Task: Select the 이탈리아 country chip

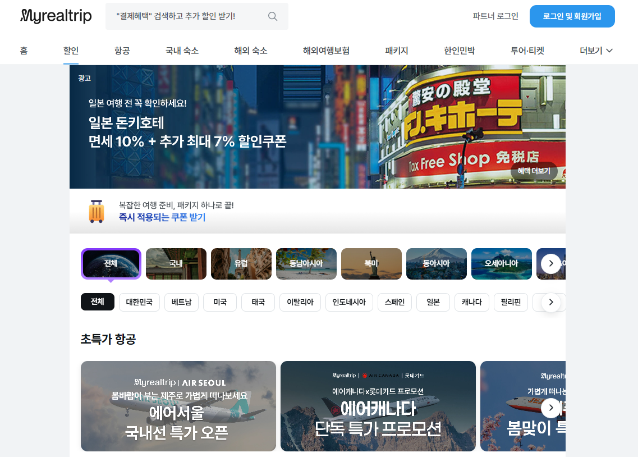Action: [x=300, y=302]
